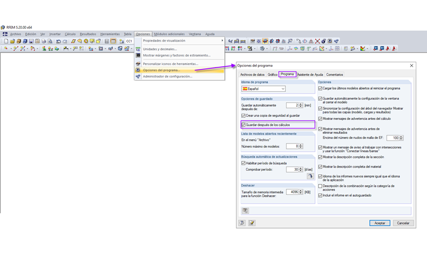Screen dimensions: 427x260
Task: Click the Opciones del programa menu icon
Action: [138, 70]
